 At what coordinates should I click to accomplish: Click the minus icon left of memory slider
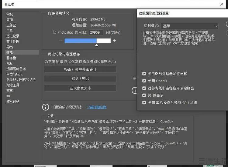(61, 41)
